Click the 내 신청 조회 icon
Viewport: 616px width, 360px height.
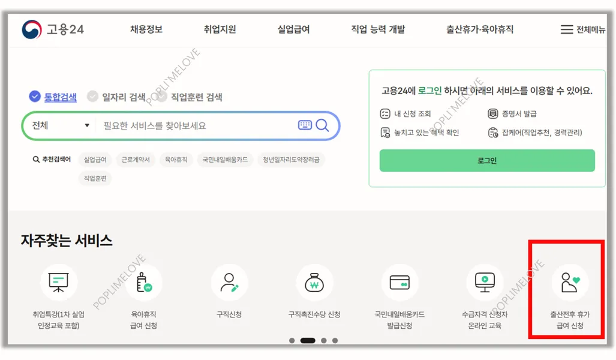coord(384,114)
